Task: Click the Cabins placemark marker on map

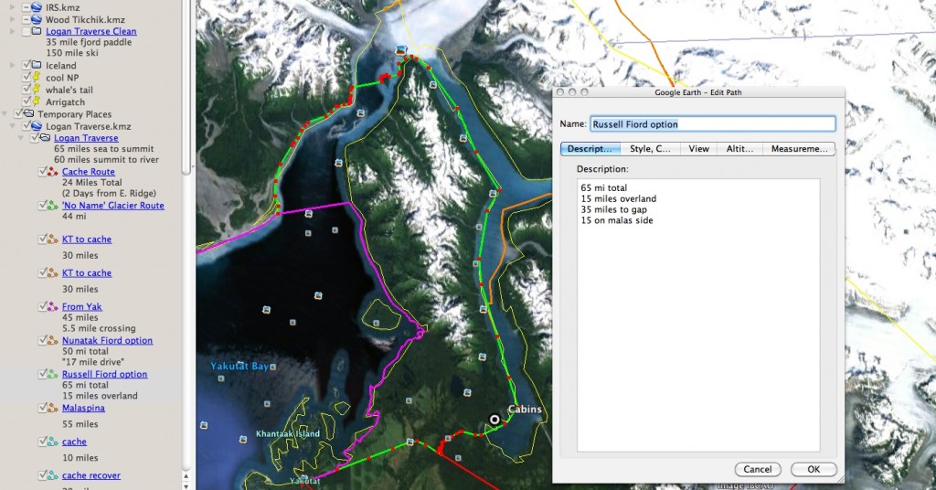Action: [x=495, y=420]
